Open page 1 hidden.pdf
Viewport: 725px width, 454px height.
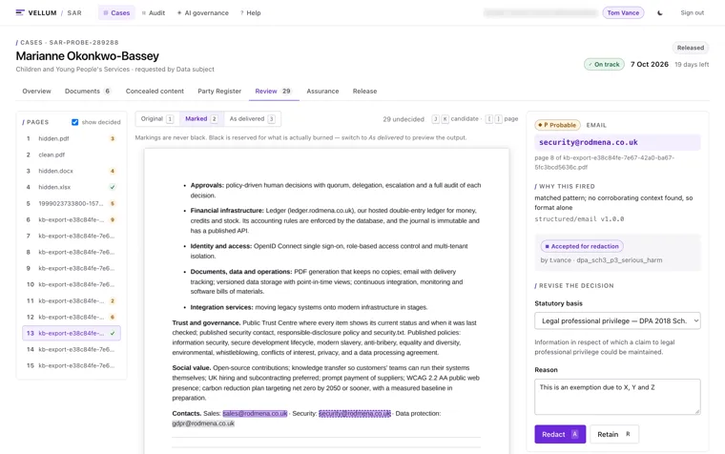click(72, 138)
